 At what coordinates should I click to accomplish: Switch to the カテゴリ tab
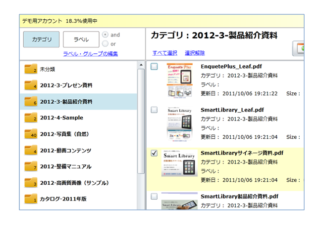tap(41, 40)
